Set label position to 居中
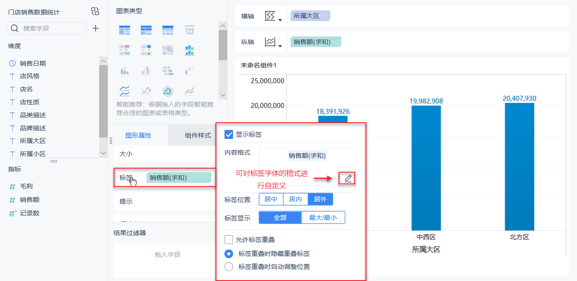This screenshot has width=577, height=281. click(x=271, y=199)
